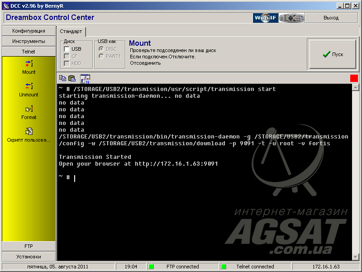This screenshot has width=362, height=272.
Task: Click the 'FTP connected' status text
Action: pos(183,267)
